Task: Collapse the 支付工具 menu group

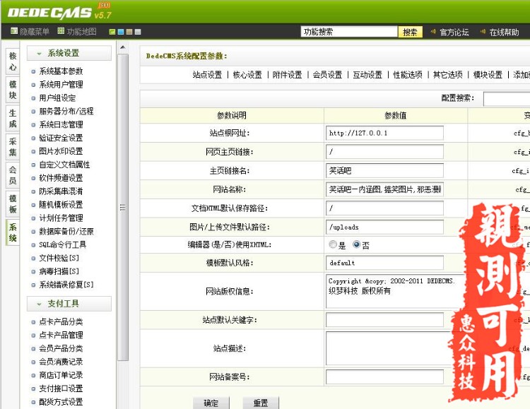Action: coord(69,304)
